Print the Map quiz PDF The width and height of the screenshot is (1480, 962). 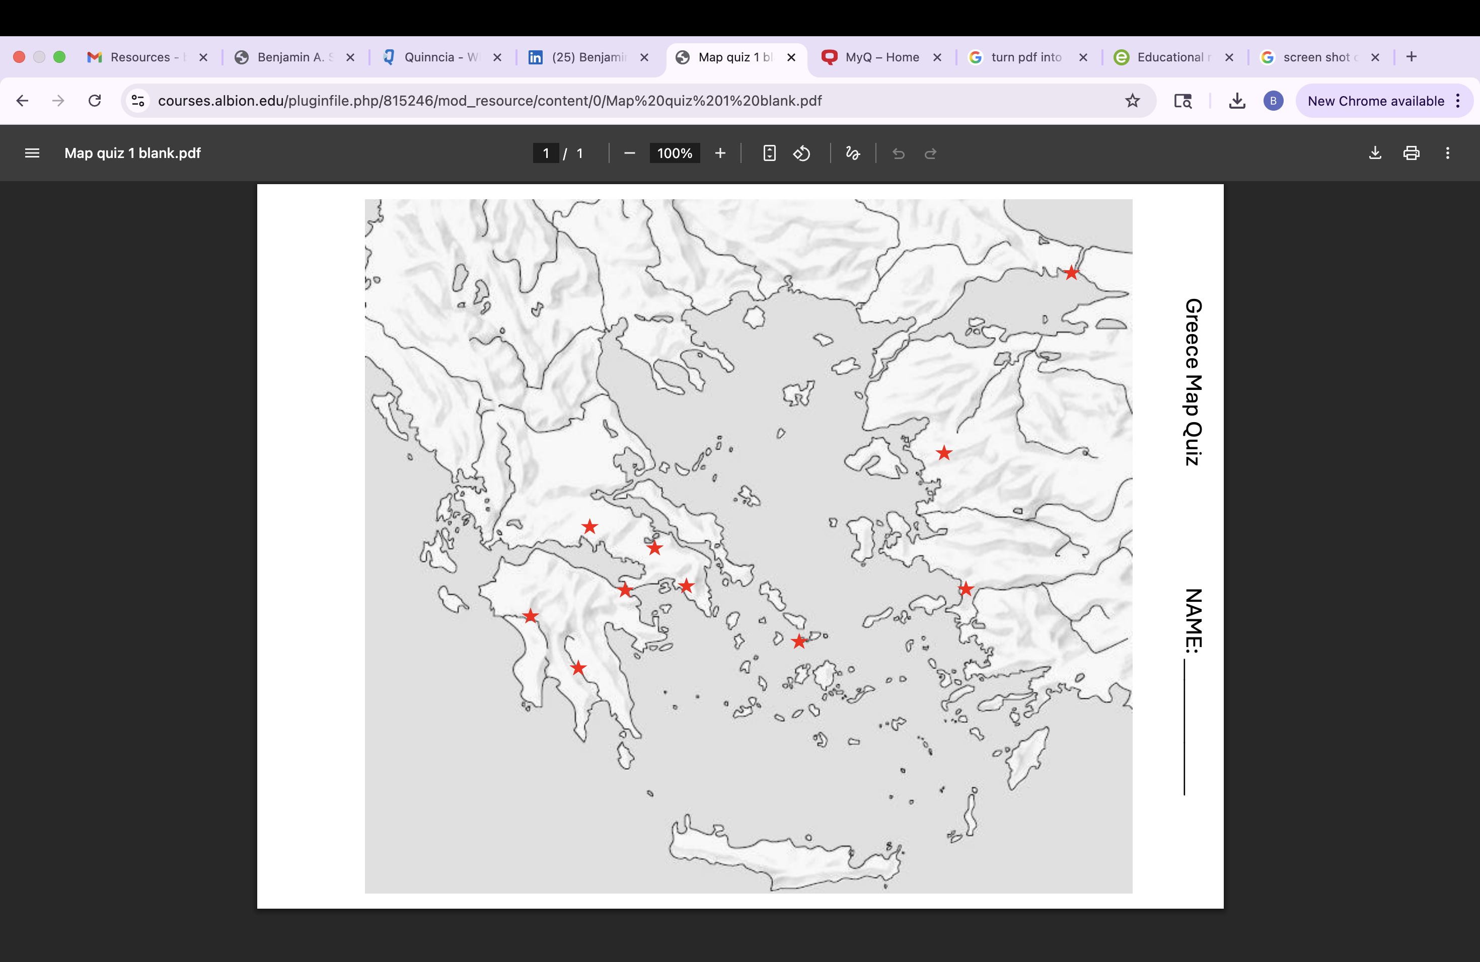pos(1411,153)
